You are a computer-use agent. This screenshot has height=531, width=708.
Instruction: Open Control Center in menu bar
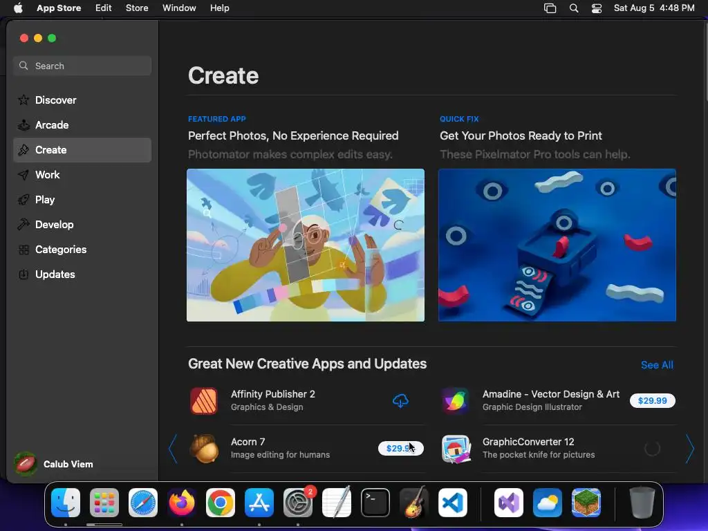coord(597,8)
